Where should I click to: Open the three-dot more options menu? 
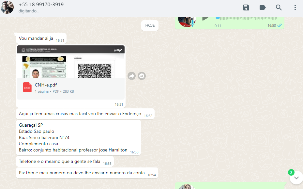pyautogui.click(x=295, y=8)
